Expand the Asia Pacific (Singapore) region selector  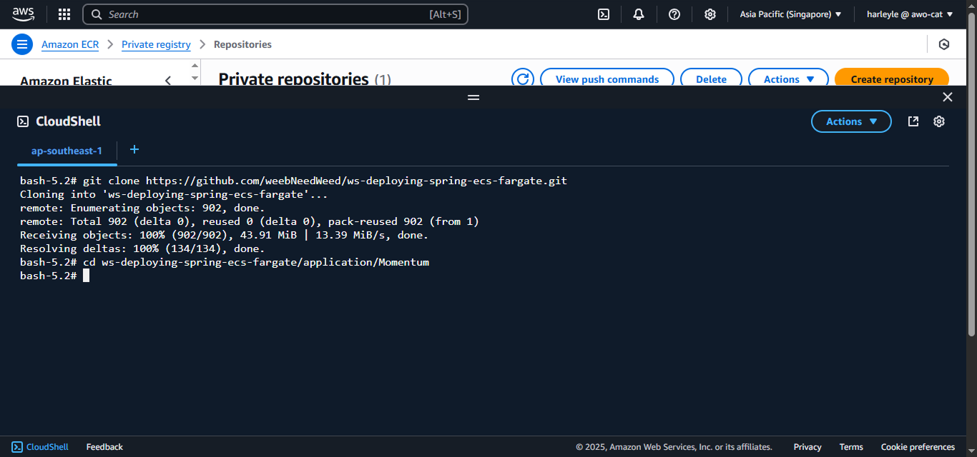pos(791,14)
